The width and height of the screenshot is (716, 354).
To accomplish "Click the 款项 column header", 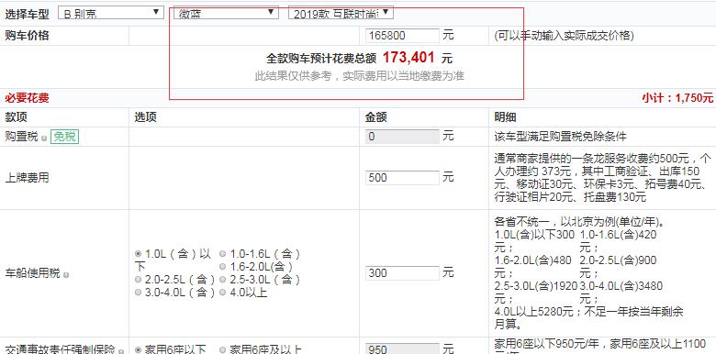I will point(16,117).
